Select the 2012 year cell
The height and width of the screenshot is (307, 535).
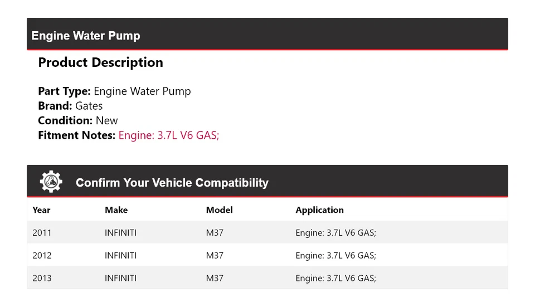click(42, 256)
